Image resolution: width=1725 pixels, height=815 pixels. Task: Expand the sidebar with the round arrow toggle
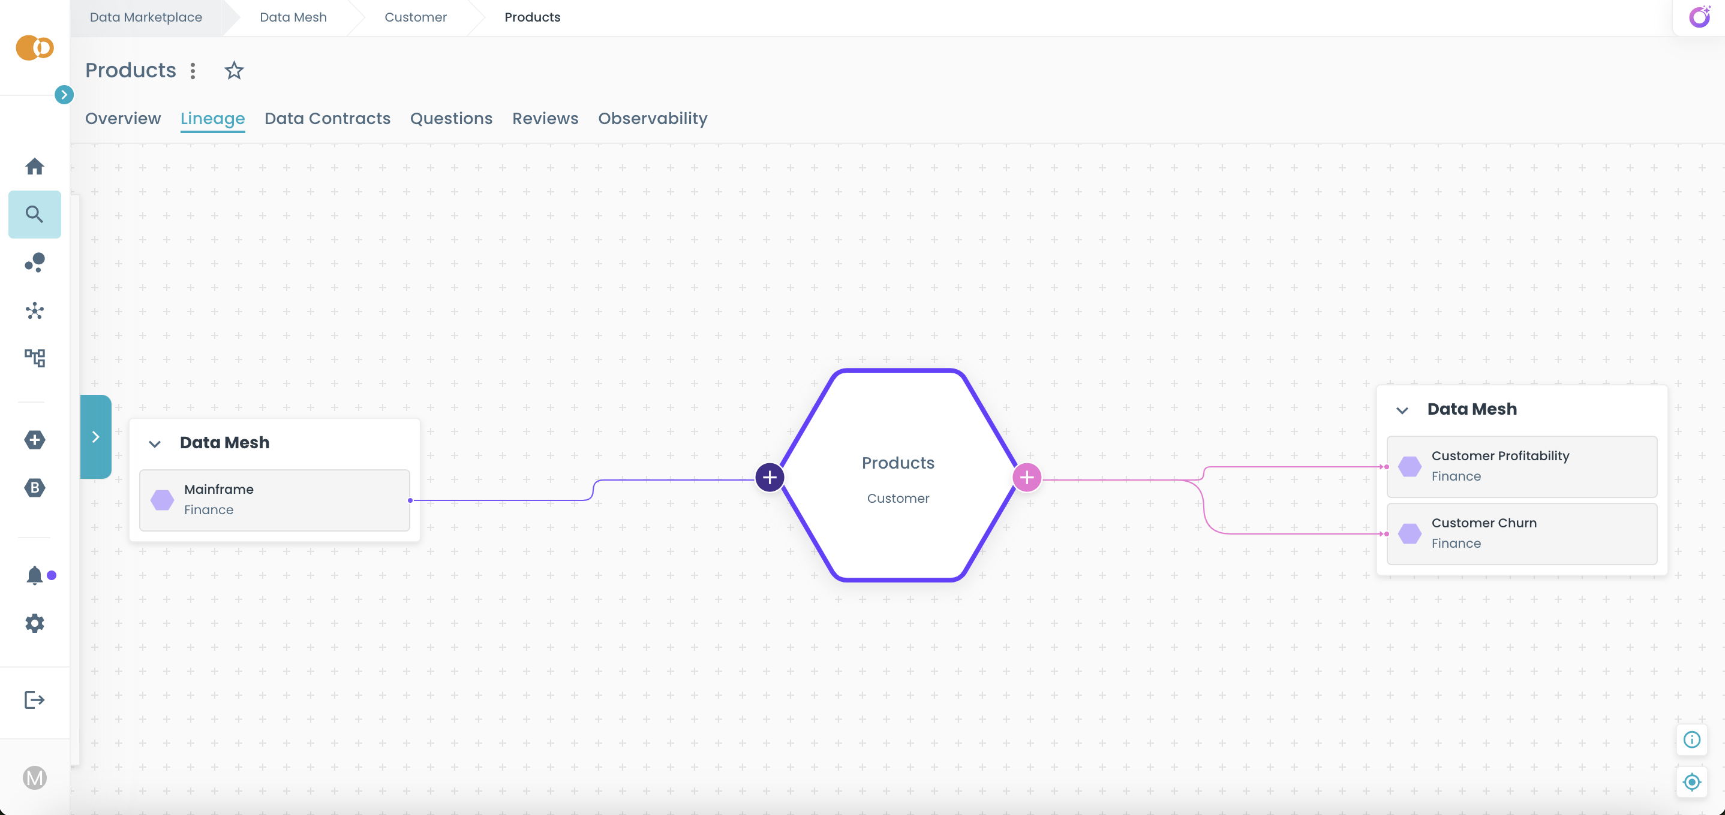click(x=64, y=94)
